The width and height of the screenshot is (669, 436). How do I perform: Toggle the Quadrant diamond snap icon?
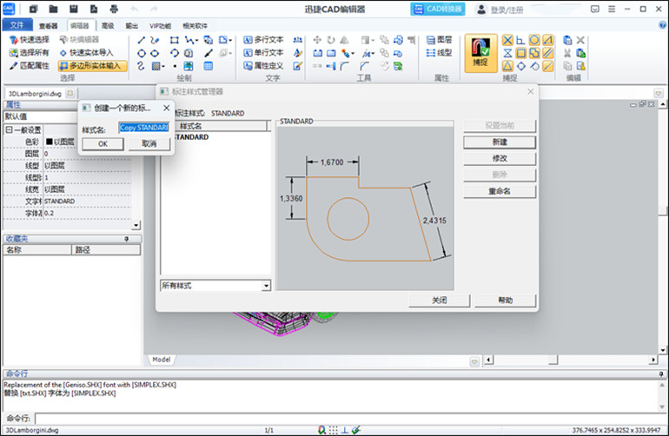[x=521, y=66]
